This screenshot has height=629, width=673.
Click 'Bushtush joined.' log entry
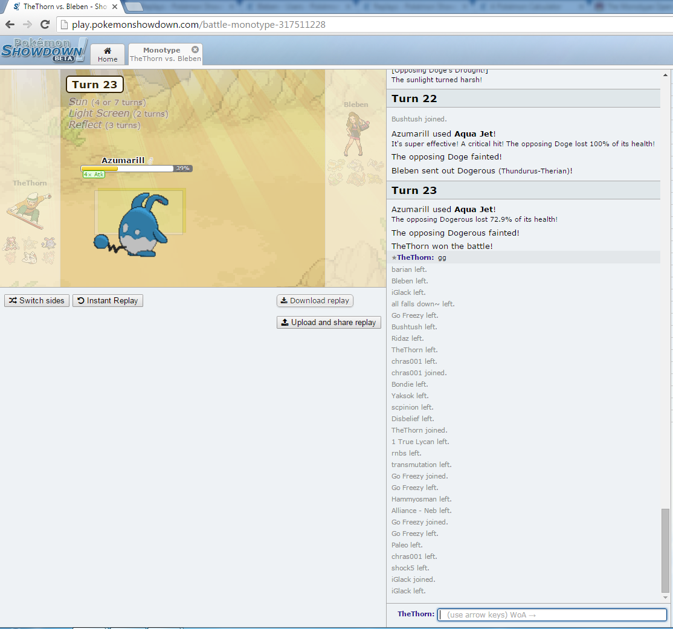click(419, 119)
